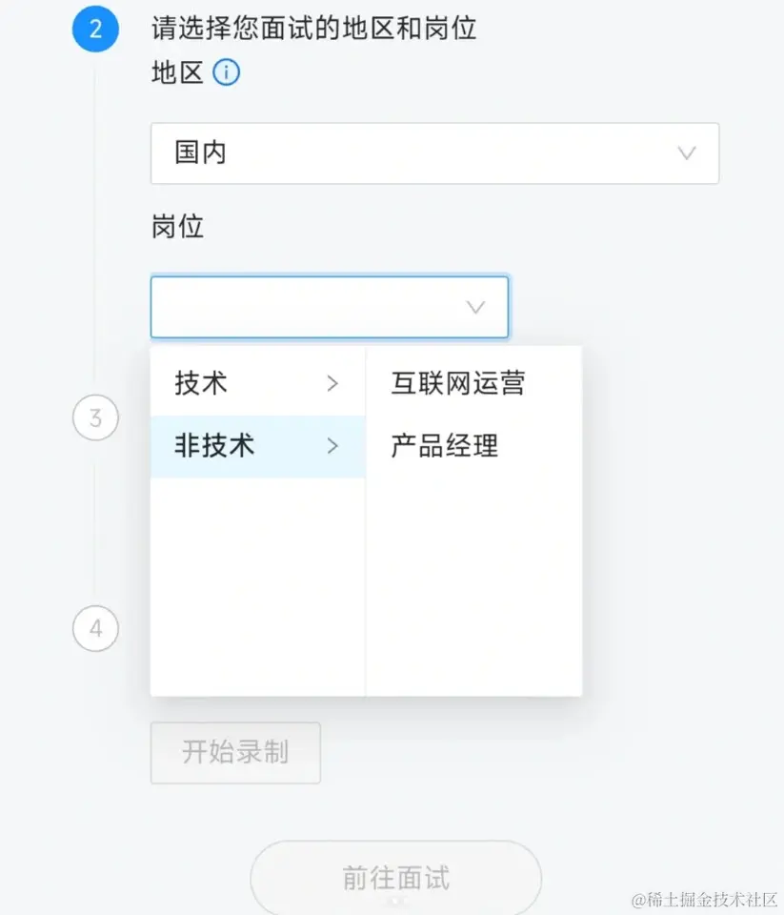The image size is (784, 915).
Task: Click the chevron arrow on the 岗位 dropdown
Action: pyautogui.click(x=475, y=307)
